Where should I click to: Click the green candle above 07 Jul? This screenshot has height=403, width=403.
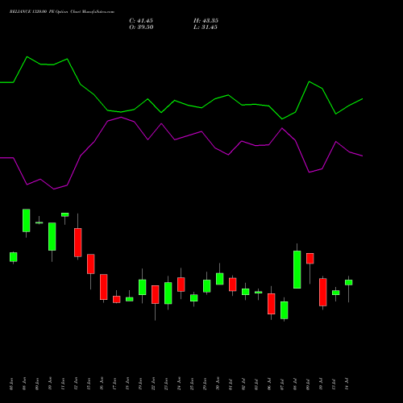coord(284,310)
